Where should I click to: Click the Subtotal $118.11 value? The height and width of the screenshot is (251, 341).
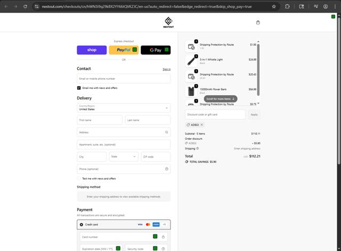(x=256, y=133)
